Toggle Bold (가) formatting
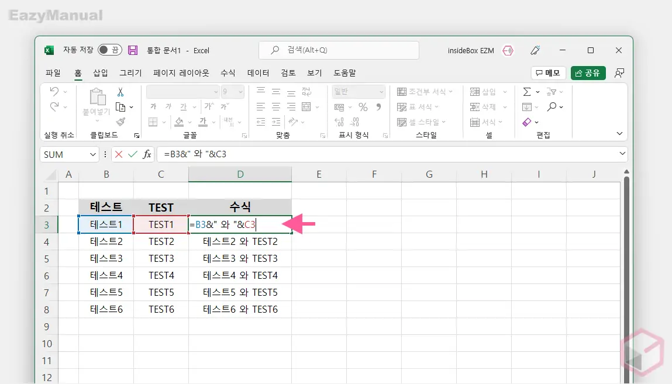Screen dimensions: 672x384 click(x=153, y=106)
